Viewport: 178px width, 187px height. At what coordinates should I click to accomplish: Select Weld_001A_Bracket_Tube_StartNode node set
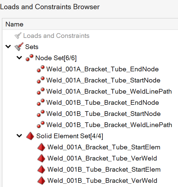pyautogui.click(x=103, y=80)
